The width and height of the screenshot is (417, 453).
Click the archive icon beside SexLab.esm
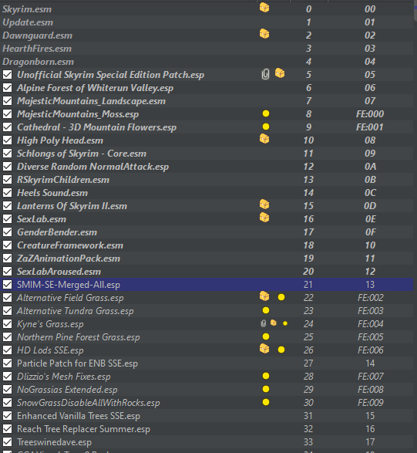[x=264, y=218]
